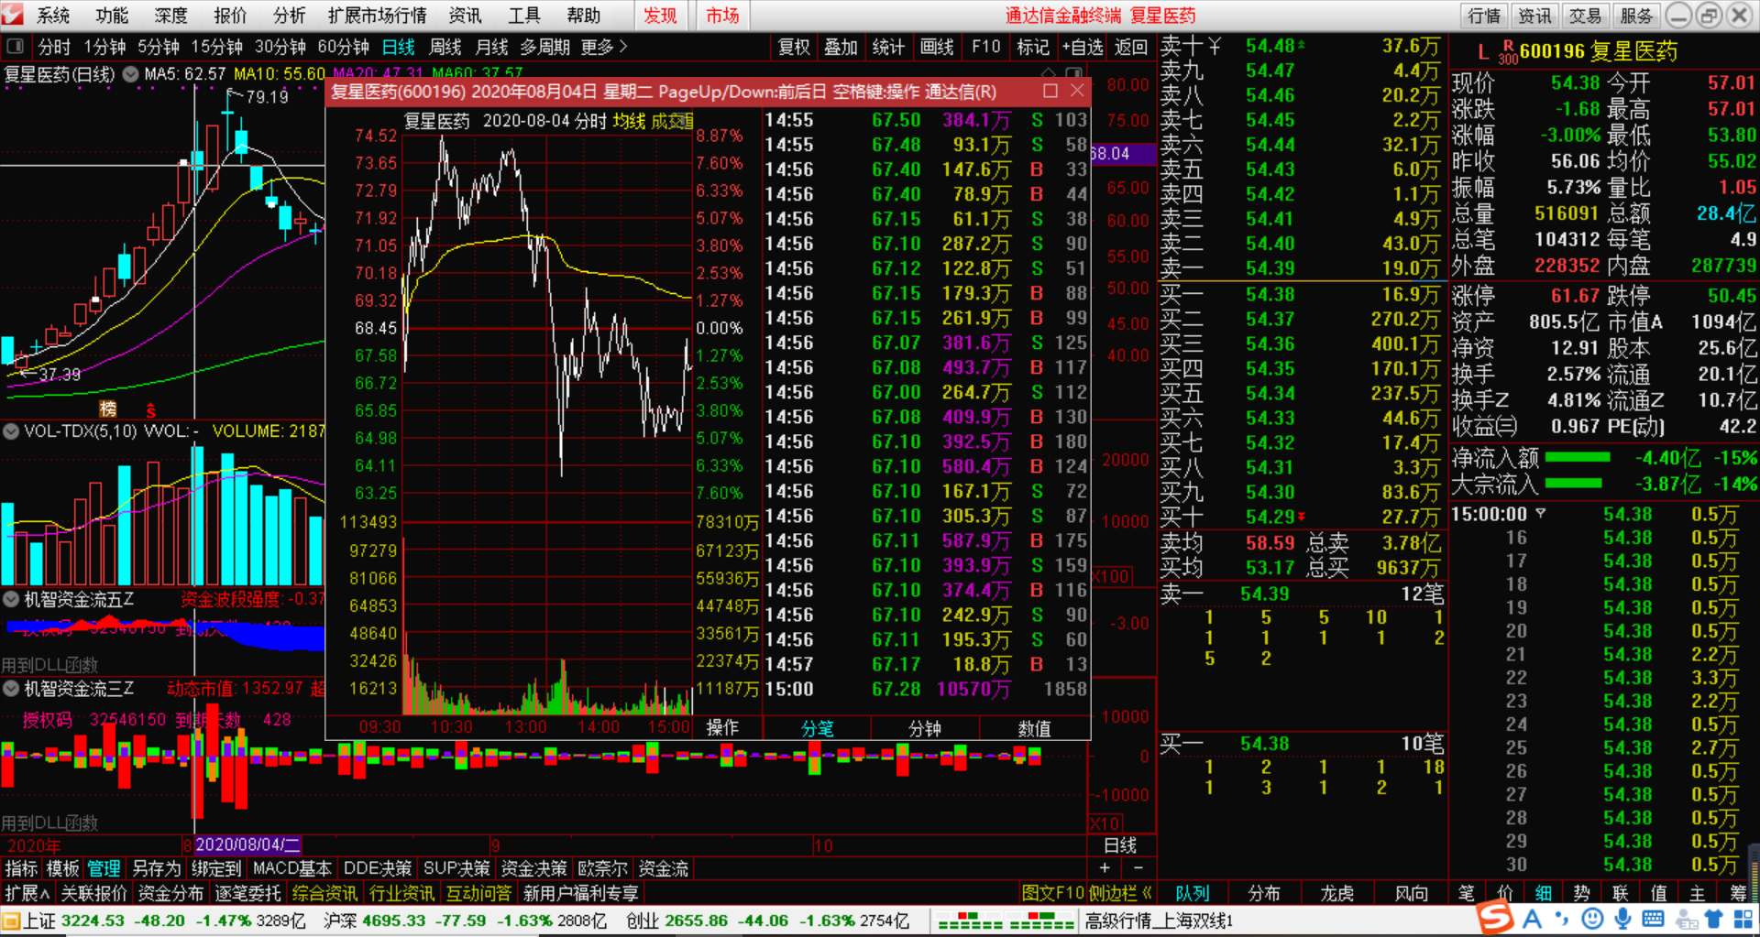Image resolution: width=1760 pixels, height=937 pixels.
Task: Open the Sogou emoji smiley panel
Action: (1592, 919)
